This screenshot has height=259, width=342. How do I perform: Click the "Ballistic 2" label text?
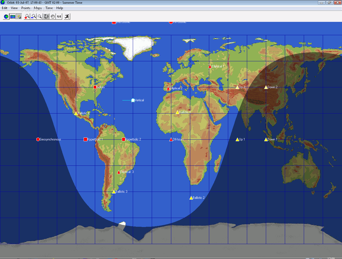(199, 198)
